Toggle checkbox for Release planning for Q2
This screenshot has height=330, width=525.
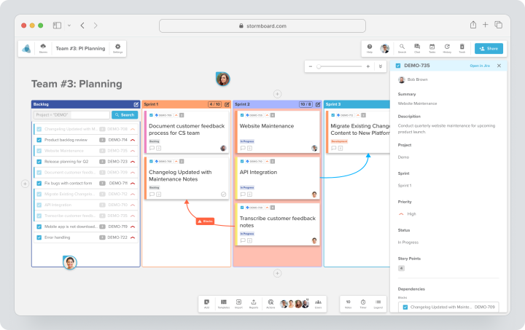click(39, 162)
